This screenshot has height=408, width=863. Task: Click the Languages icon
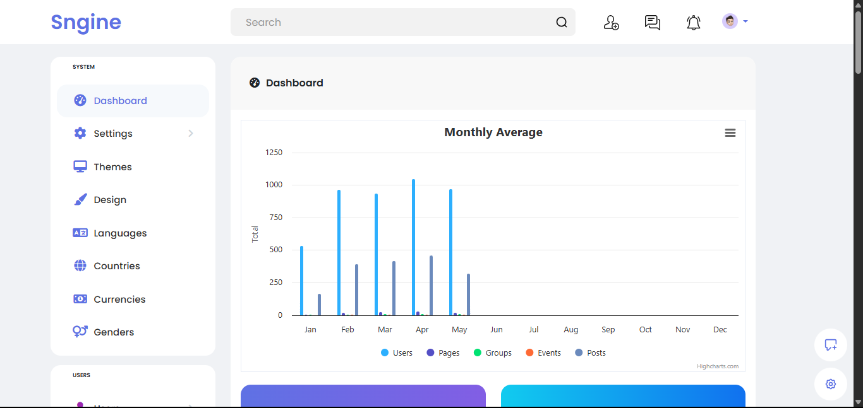(80, 233)
